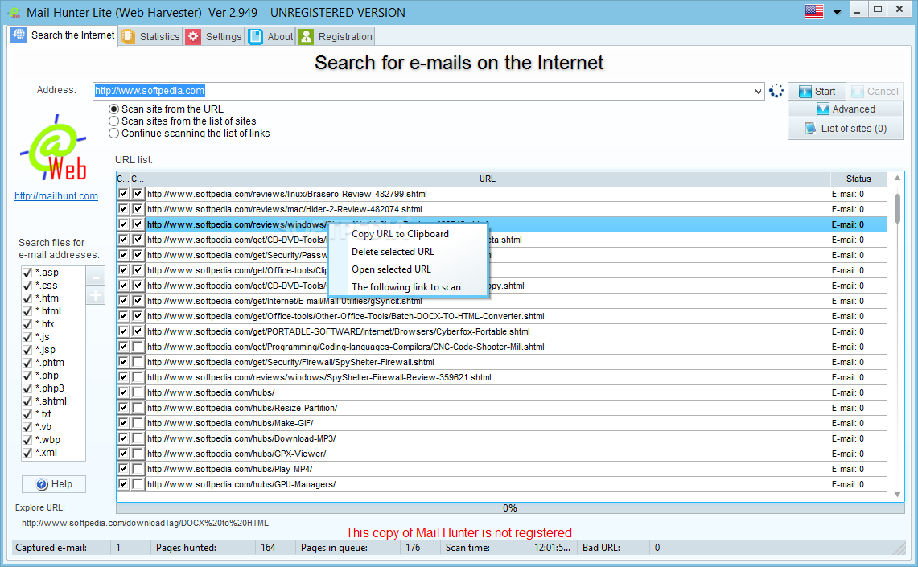Image resolution: width=918 pixels, height=567 pixels.
Task: Visit the http://mailhunt.com link
Action: click(x=56, y=196)
